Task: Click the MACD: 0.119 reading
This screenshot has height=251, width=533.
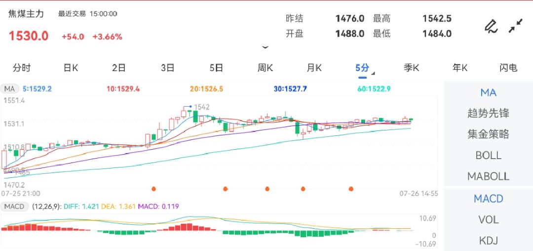Action: [158, 206]
